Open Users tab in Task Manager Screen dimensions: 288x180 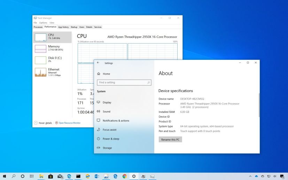pyautogui.click(x=82, y=27)
